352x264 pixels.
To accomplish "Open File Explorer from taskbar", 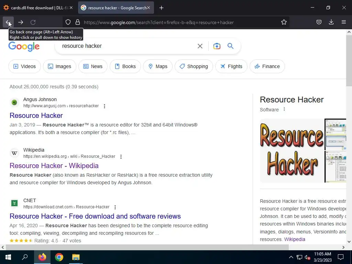I will pyautogui.click(x=76, y=257).
